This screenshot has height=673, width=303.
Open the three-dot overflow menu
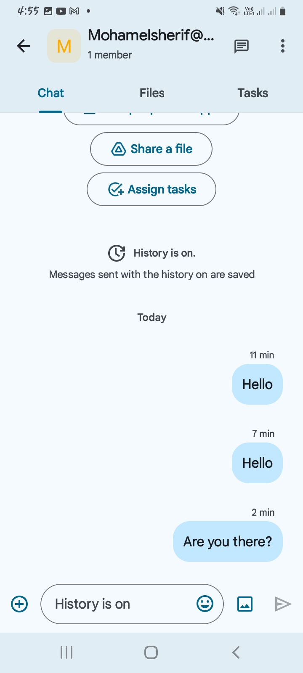283,46
